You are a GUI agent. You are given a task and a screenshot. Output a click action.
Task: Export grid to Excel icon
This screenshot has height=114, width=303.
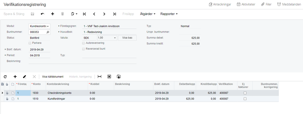109,77
